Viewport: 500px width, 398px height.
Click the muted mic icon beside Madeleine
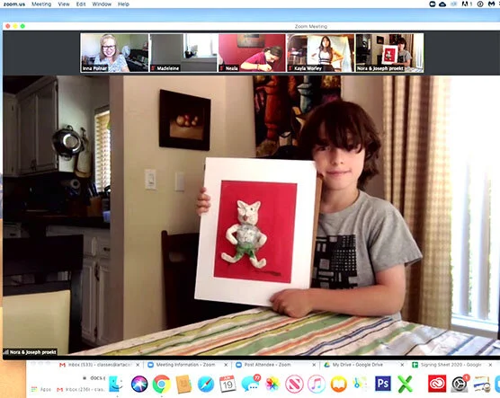(x=153, y=68)
